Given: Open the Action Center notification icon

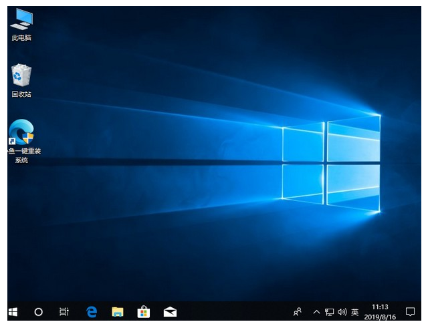Looking at the screenshot, I should (x=410, y=311).
